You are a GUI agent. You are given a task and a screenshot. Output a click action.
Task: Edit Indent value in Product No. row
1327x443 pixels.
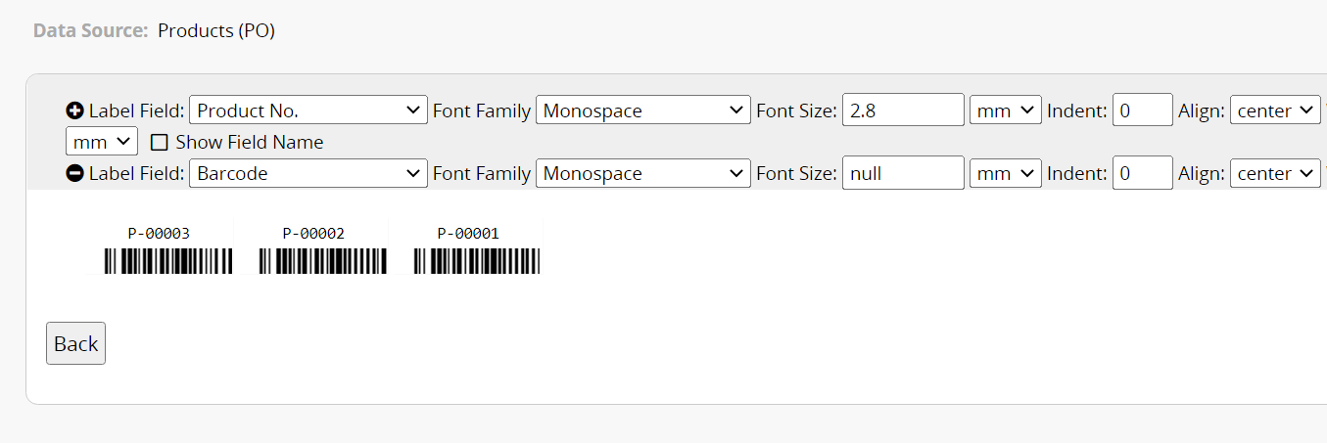[x=1143, y=111]
